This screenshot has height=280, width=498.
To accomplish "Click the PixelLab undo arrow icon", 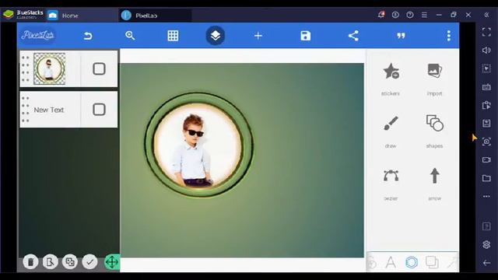I will click(x=88, y=36).
